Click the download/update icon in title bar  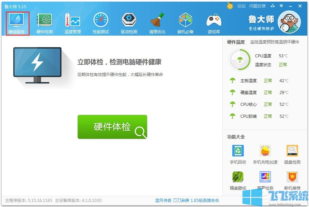pyautogui.click(x=273, y=6)
